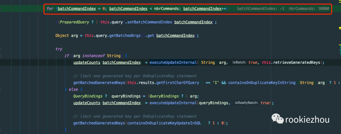Collapse the fold marker beside the for loop
This screenshot has width=341, height=134.
tap(0, 9)
